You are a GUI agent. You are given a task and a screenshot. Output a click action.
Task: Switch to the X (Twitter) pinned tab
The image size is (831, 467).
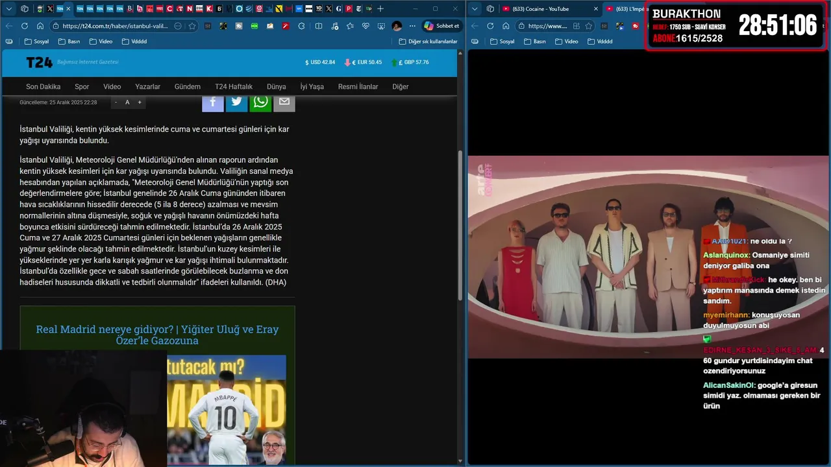click(50, 8)
